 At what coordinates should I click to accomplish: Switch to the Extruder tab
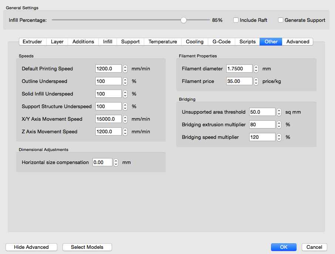(32, 42)
